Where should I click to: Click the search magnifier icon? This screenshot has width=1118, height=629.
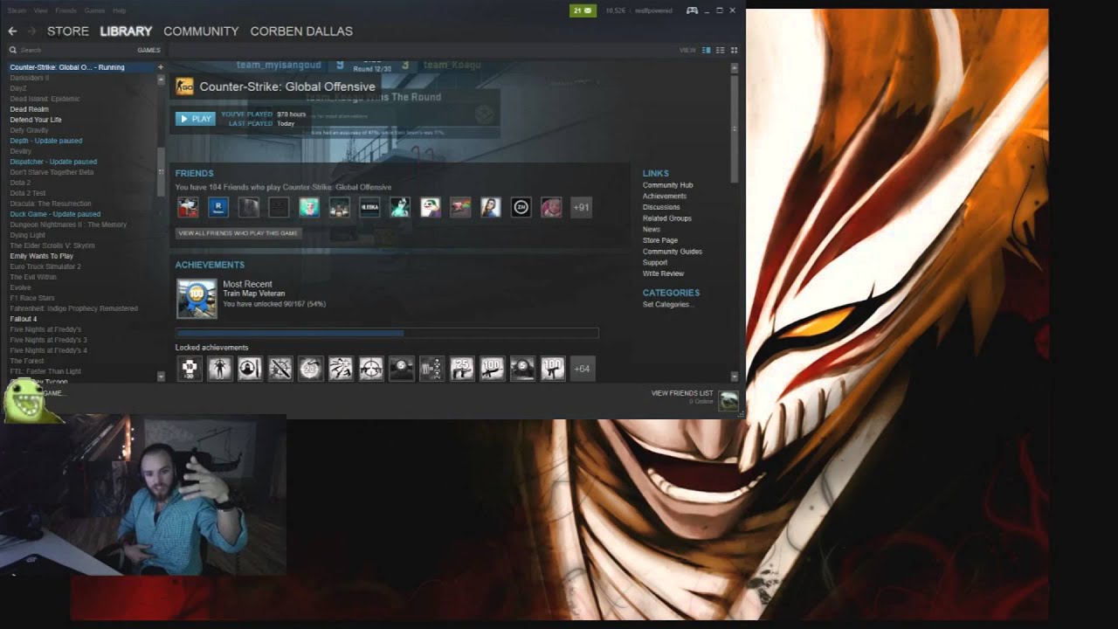click(13, 51)
